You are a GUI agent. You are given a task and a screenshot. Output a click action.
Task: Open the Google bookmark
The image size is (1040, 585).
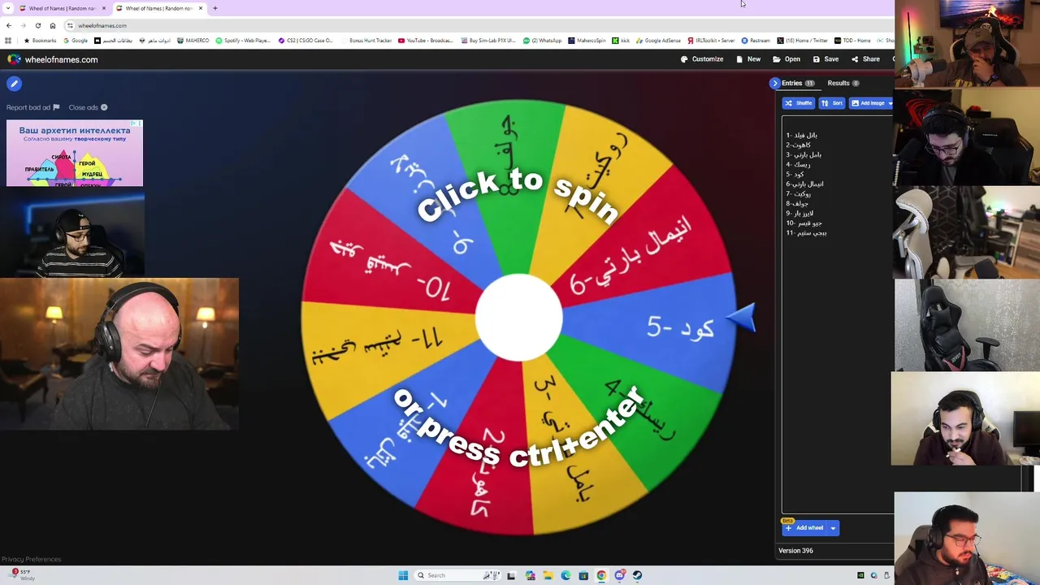pyautogui.click(x=76, y=41)
